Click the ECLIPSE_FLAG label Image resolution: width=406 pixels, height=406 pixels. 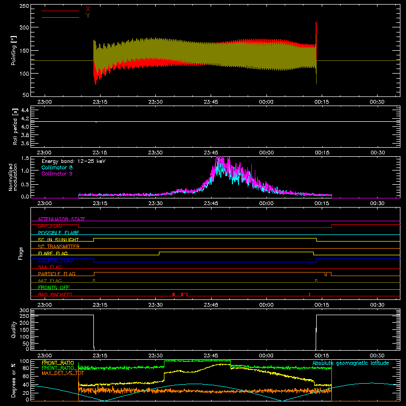(55, 260)
